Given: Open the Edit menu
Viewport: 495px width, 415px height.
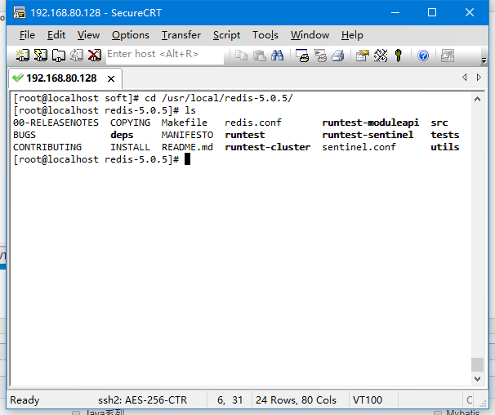Looking at the screenshot, I should pos(56,35).
